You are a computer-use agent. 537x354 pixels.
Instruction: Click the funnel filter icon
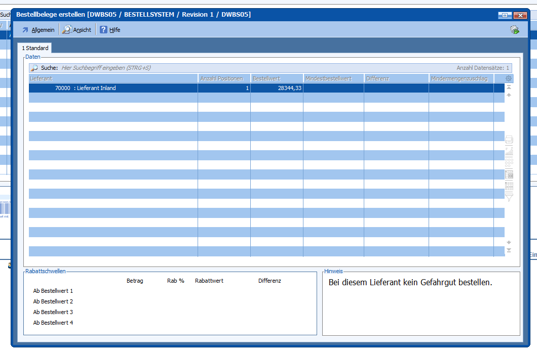[x=509, y=197]
